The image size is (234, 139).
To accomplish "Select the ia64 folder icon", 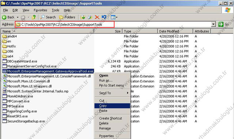I will tap(5, 56).
